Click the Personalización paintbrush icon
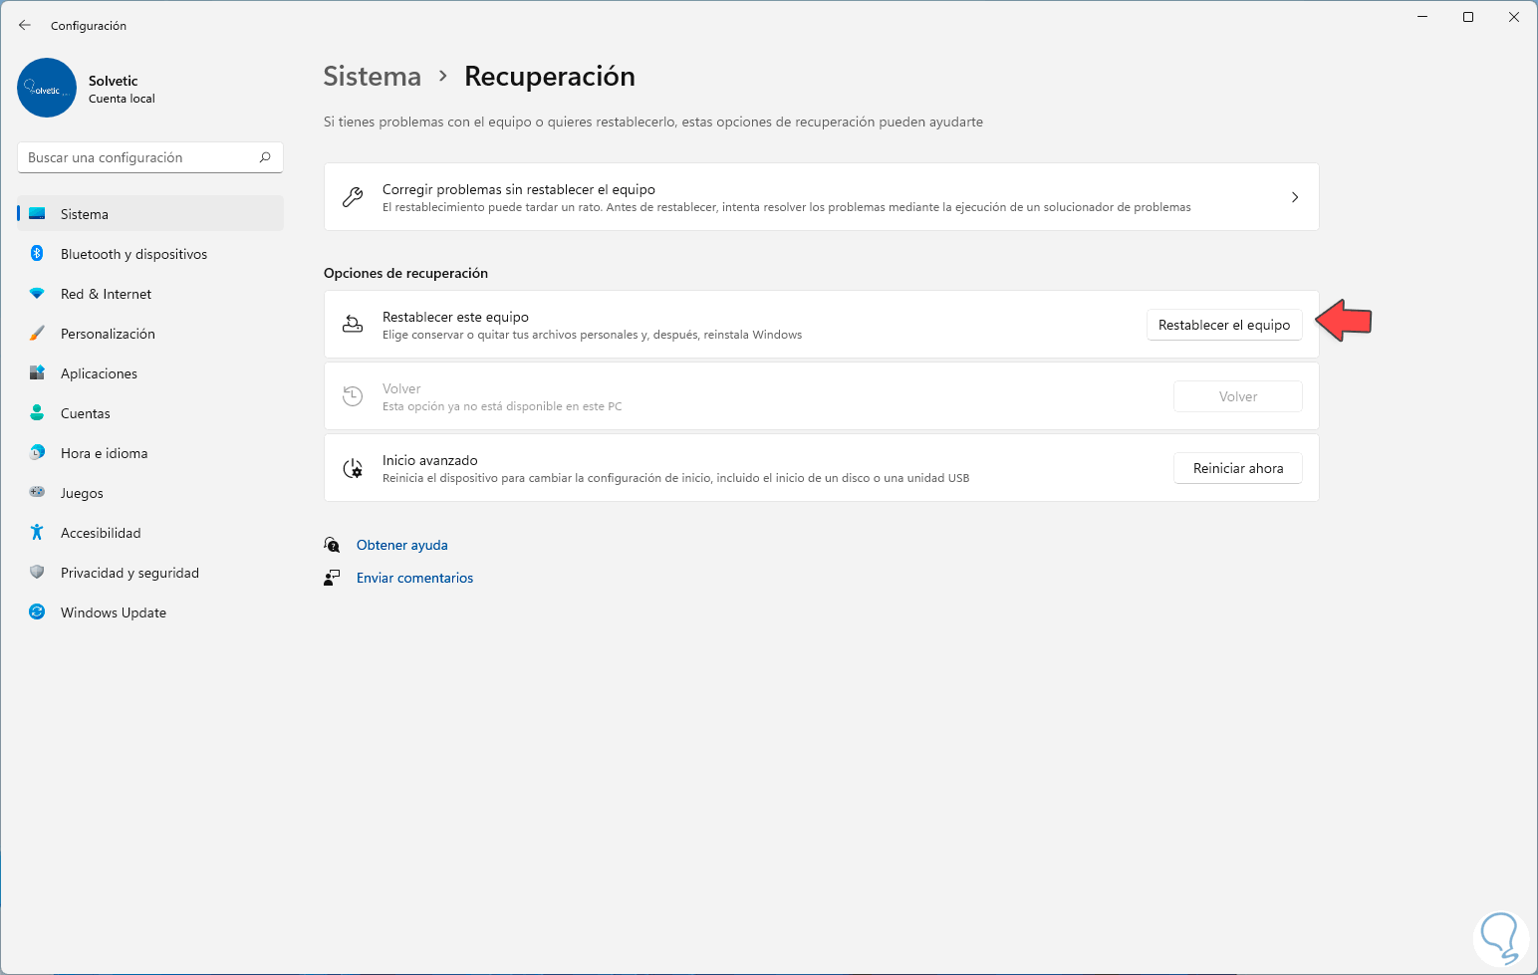Viewport: 1538px width, 975px height. tap(37, 334)
